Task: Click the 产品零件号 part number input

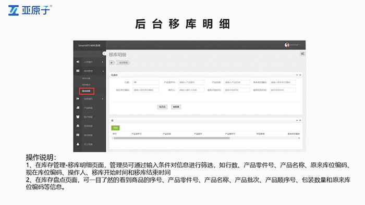Action: [x=191, y=82]
